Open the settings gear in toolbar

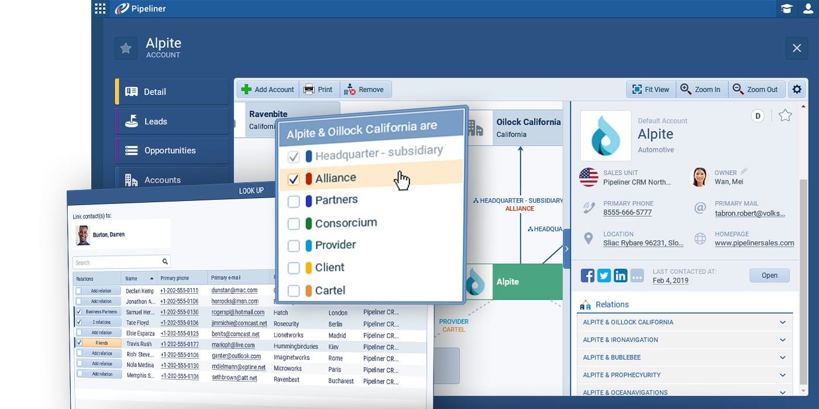(796, 89)
